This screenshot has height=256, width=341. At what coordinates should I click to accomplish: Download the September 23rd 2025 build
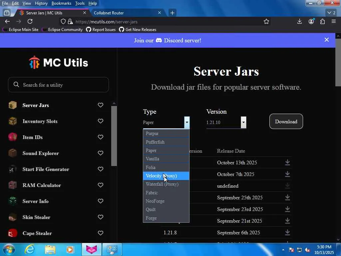point(287,209)
